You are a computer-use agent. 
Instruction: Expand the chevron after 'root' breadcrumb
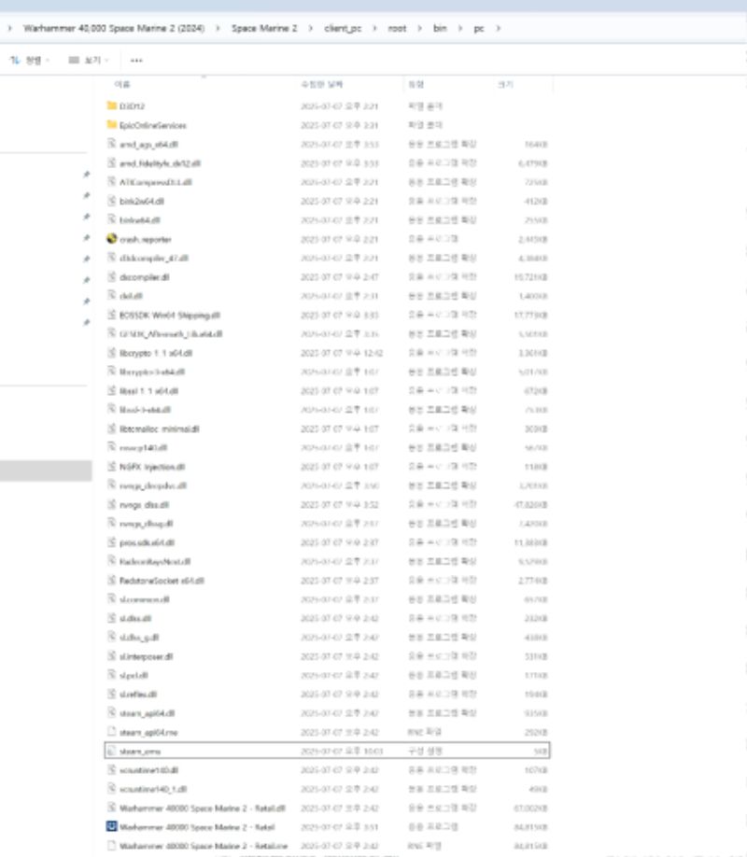pos(419,28)
